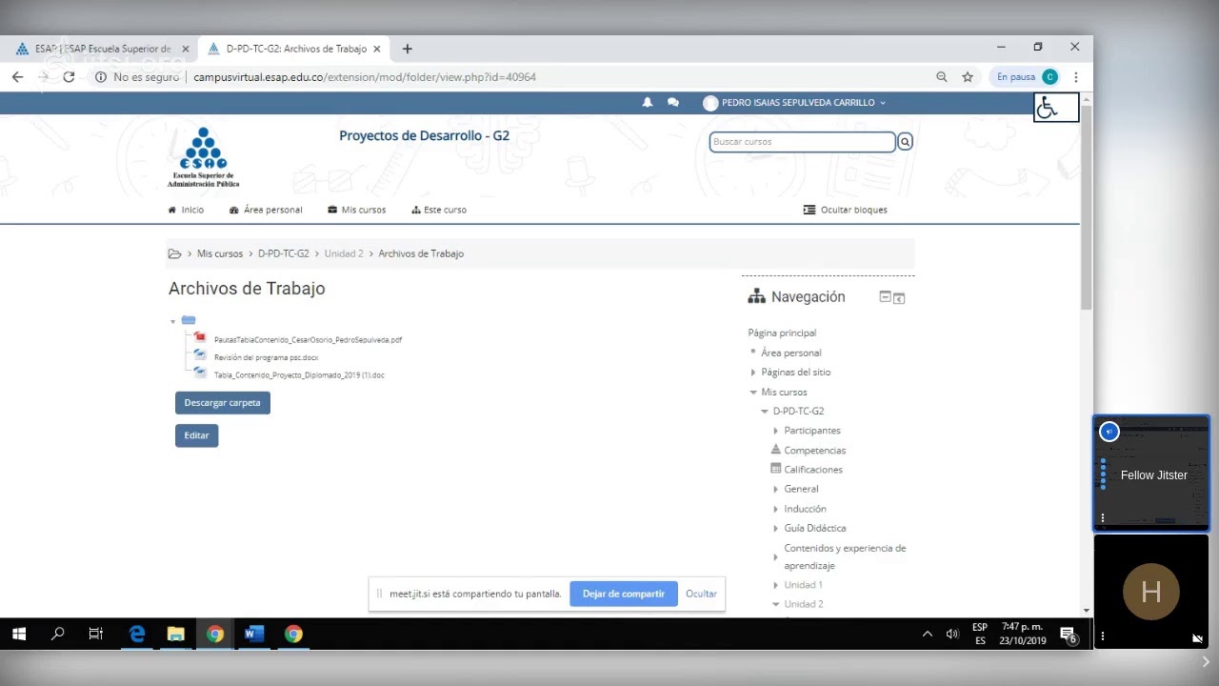Click Dejar de compartir button
The width and height of the screenshot is (1219, 686).
click(624, 594)
